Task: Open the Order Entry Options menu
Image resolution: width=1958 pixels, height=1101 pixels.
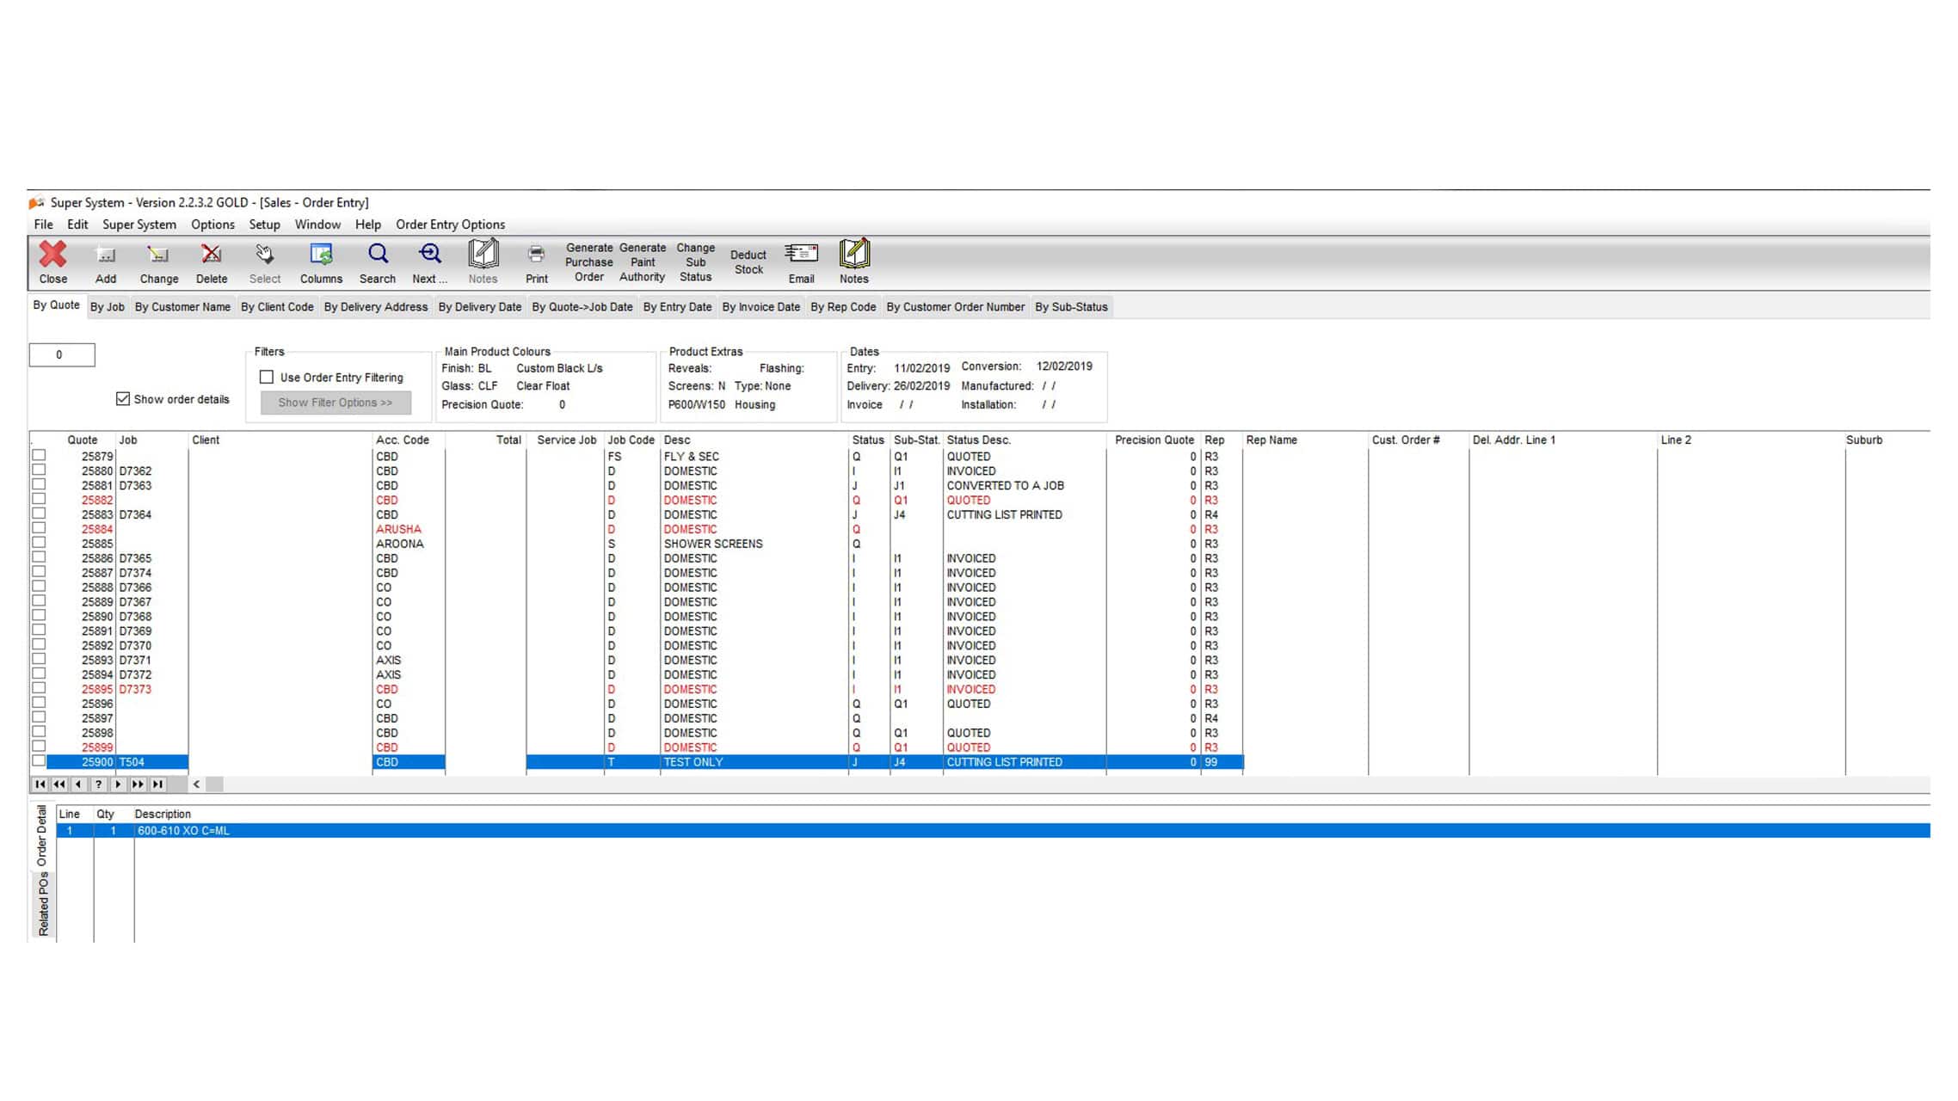Action: 450,225
